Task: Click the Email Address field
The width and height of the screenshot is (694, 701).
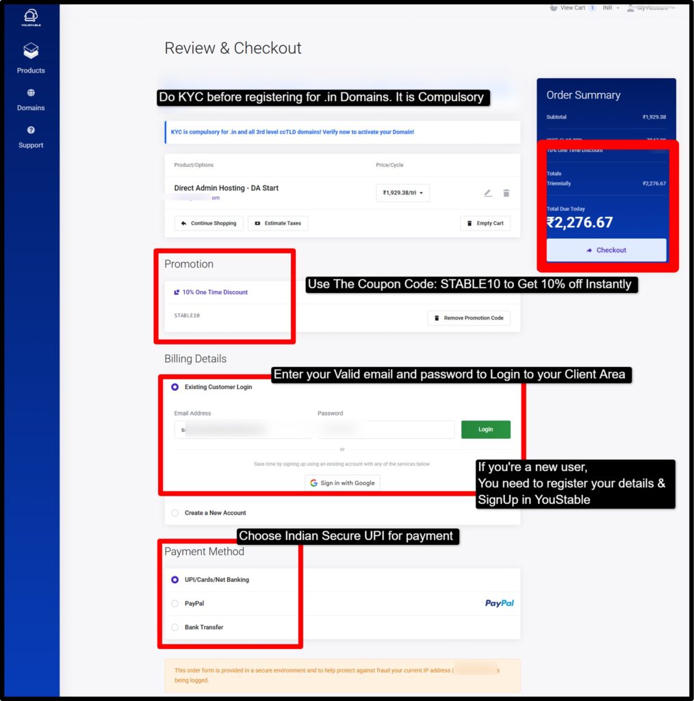Action: pyautogui.click(x=243, y=429)
